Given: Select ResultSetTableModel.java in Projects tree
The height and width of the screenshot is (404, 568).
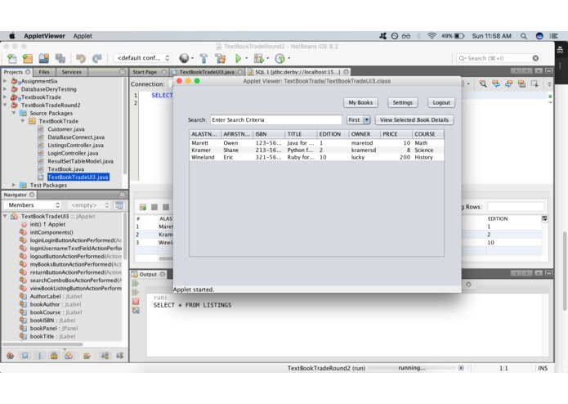Looking at the screenshot, I should (80, 161).
